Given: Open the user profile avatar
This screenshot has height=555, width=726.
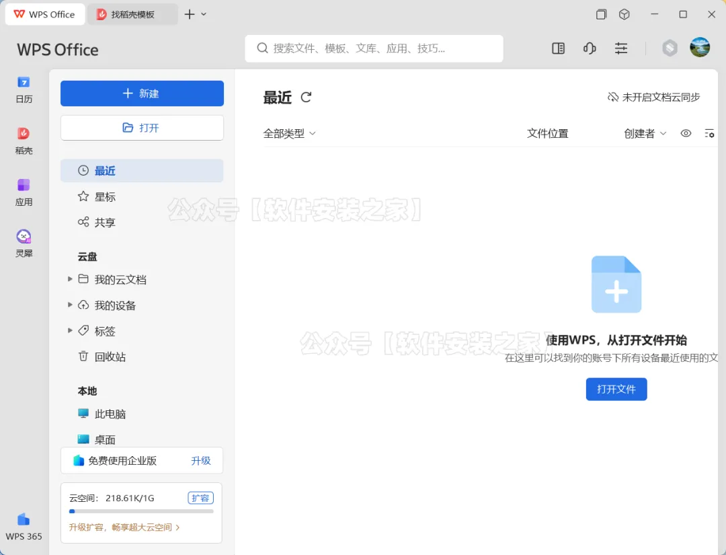Looking at the screenshot, I should coord(700,48).
